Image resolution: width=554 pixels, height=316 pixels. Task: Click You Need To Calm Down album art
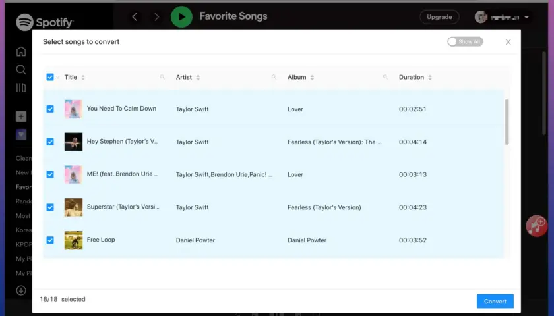click(73, 109)
